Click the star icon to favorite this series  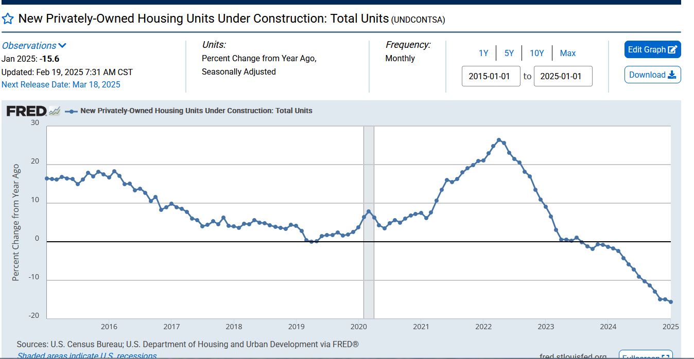(8, 20)
